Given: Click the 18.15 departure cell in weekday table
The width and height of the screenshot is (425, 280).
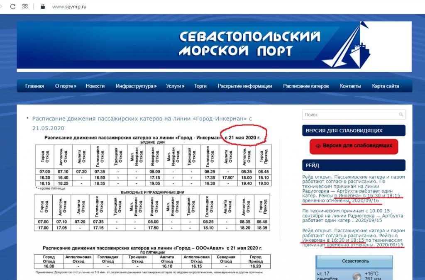Looking at the screenshot, I should 45,184.
